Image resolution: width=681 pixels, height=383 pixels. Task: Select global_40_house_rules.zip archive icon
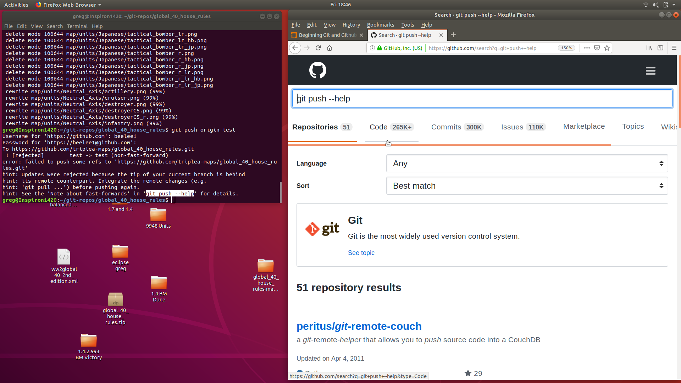pyautogui.click(x=115, y=309)
